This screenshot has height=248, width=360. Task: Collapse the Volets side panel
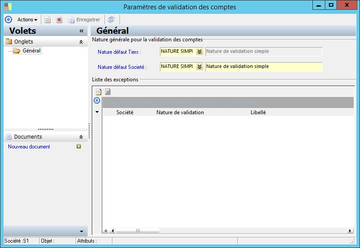click(x=81, y=31)
